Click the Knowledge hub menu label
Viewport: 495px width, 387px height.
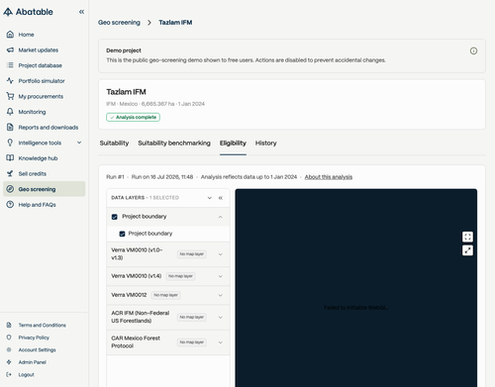(x=38, y=158)
